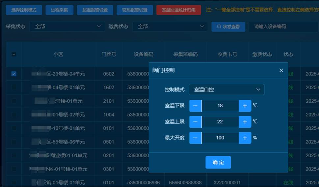Click the red 室温回温统计归集 button
319x187 pixels.
pos(178,10)
